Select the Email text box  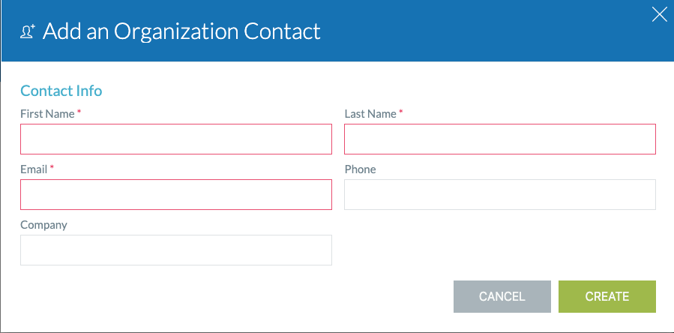click(x=175, y=194)
